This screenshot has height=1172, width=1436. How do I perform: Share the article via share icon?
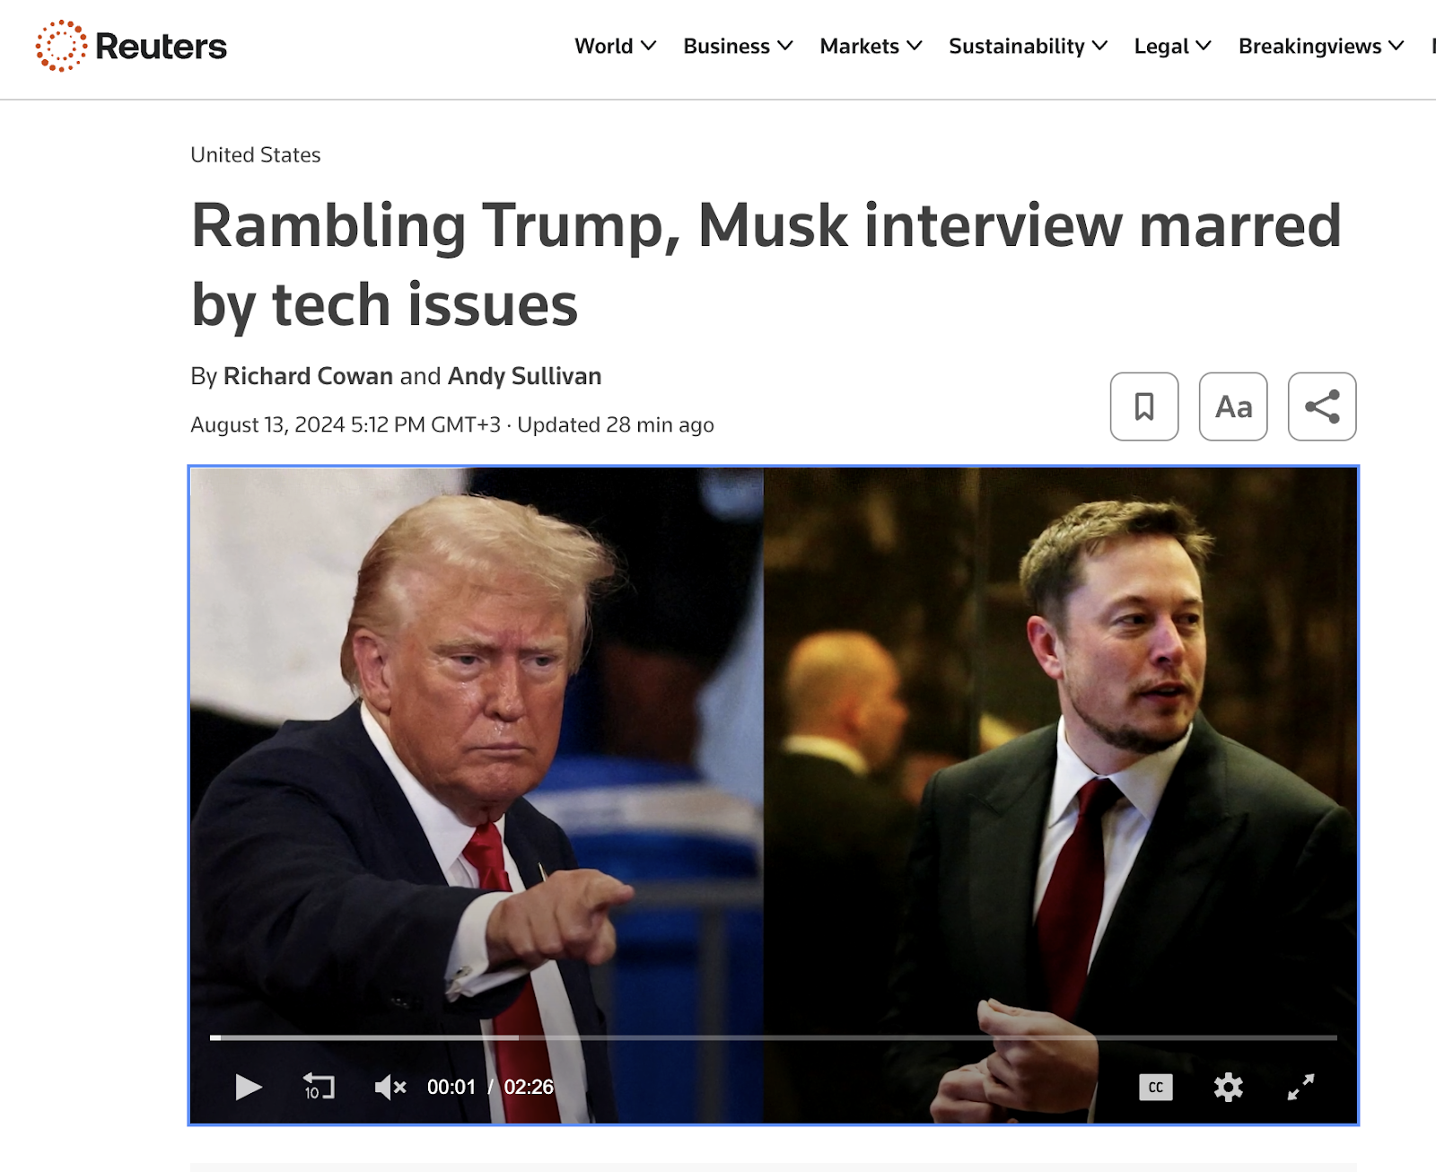pyautogui.click(x=1322, y=407)
